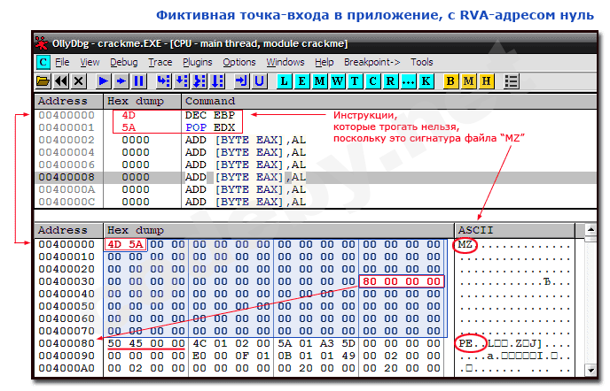
Task: Click Hex dump header in dump pane
Action: point(279,230)
